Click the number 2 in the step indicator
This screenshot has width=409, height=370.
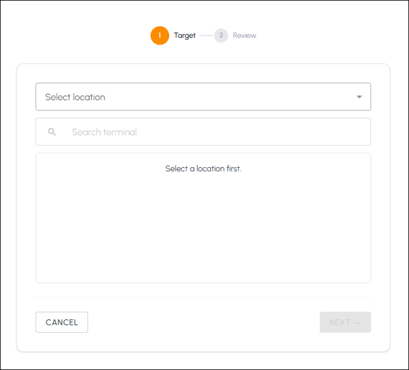click(x=221, y=35)
